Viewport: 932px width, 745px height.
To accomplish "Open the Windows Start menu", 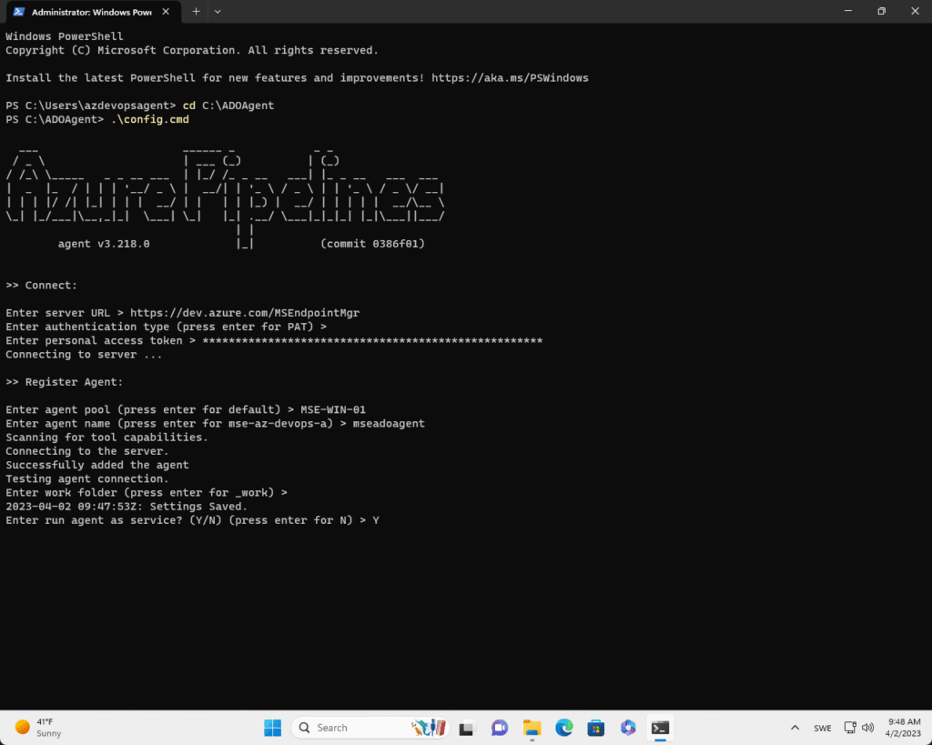I will point(273,728).
